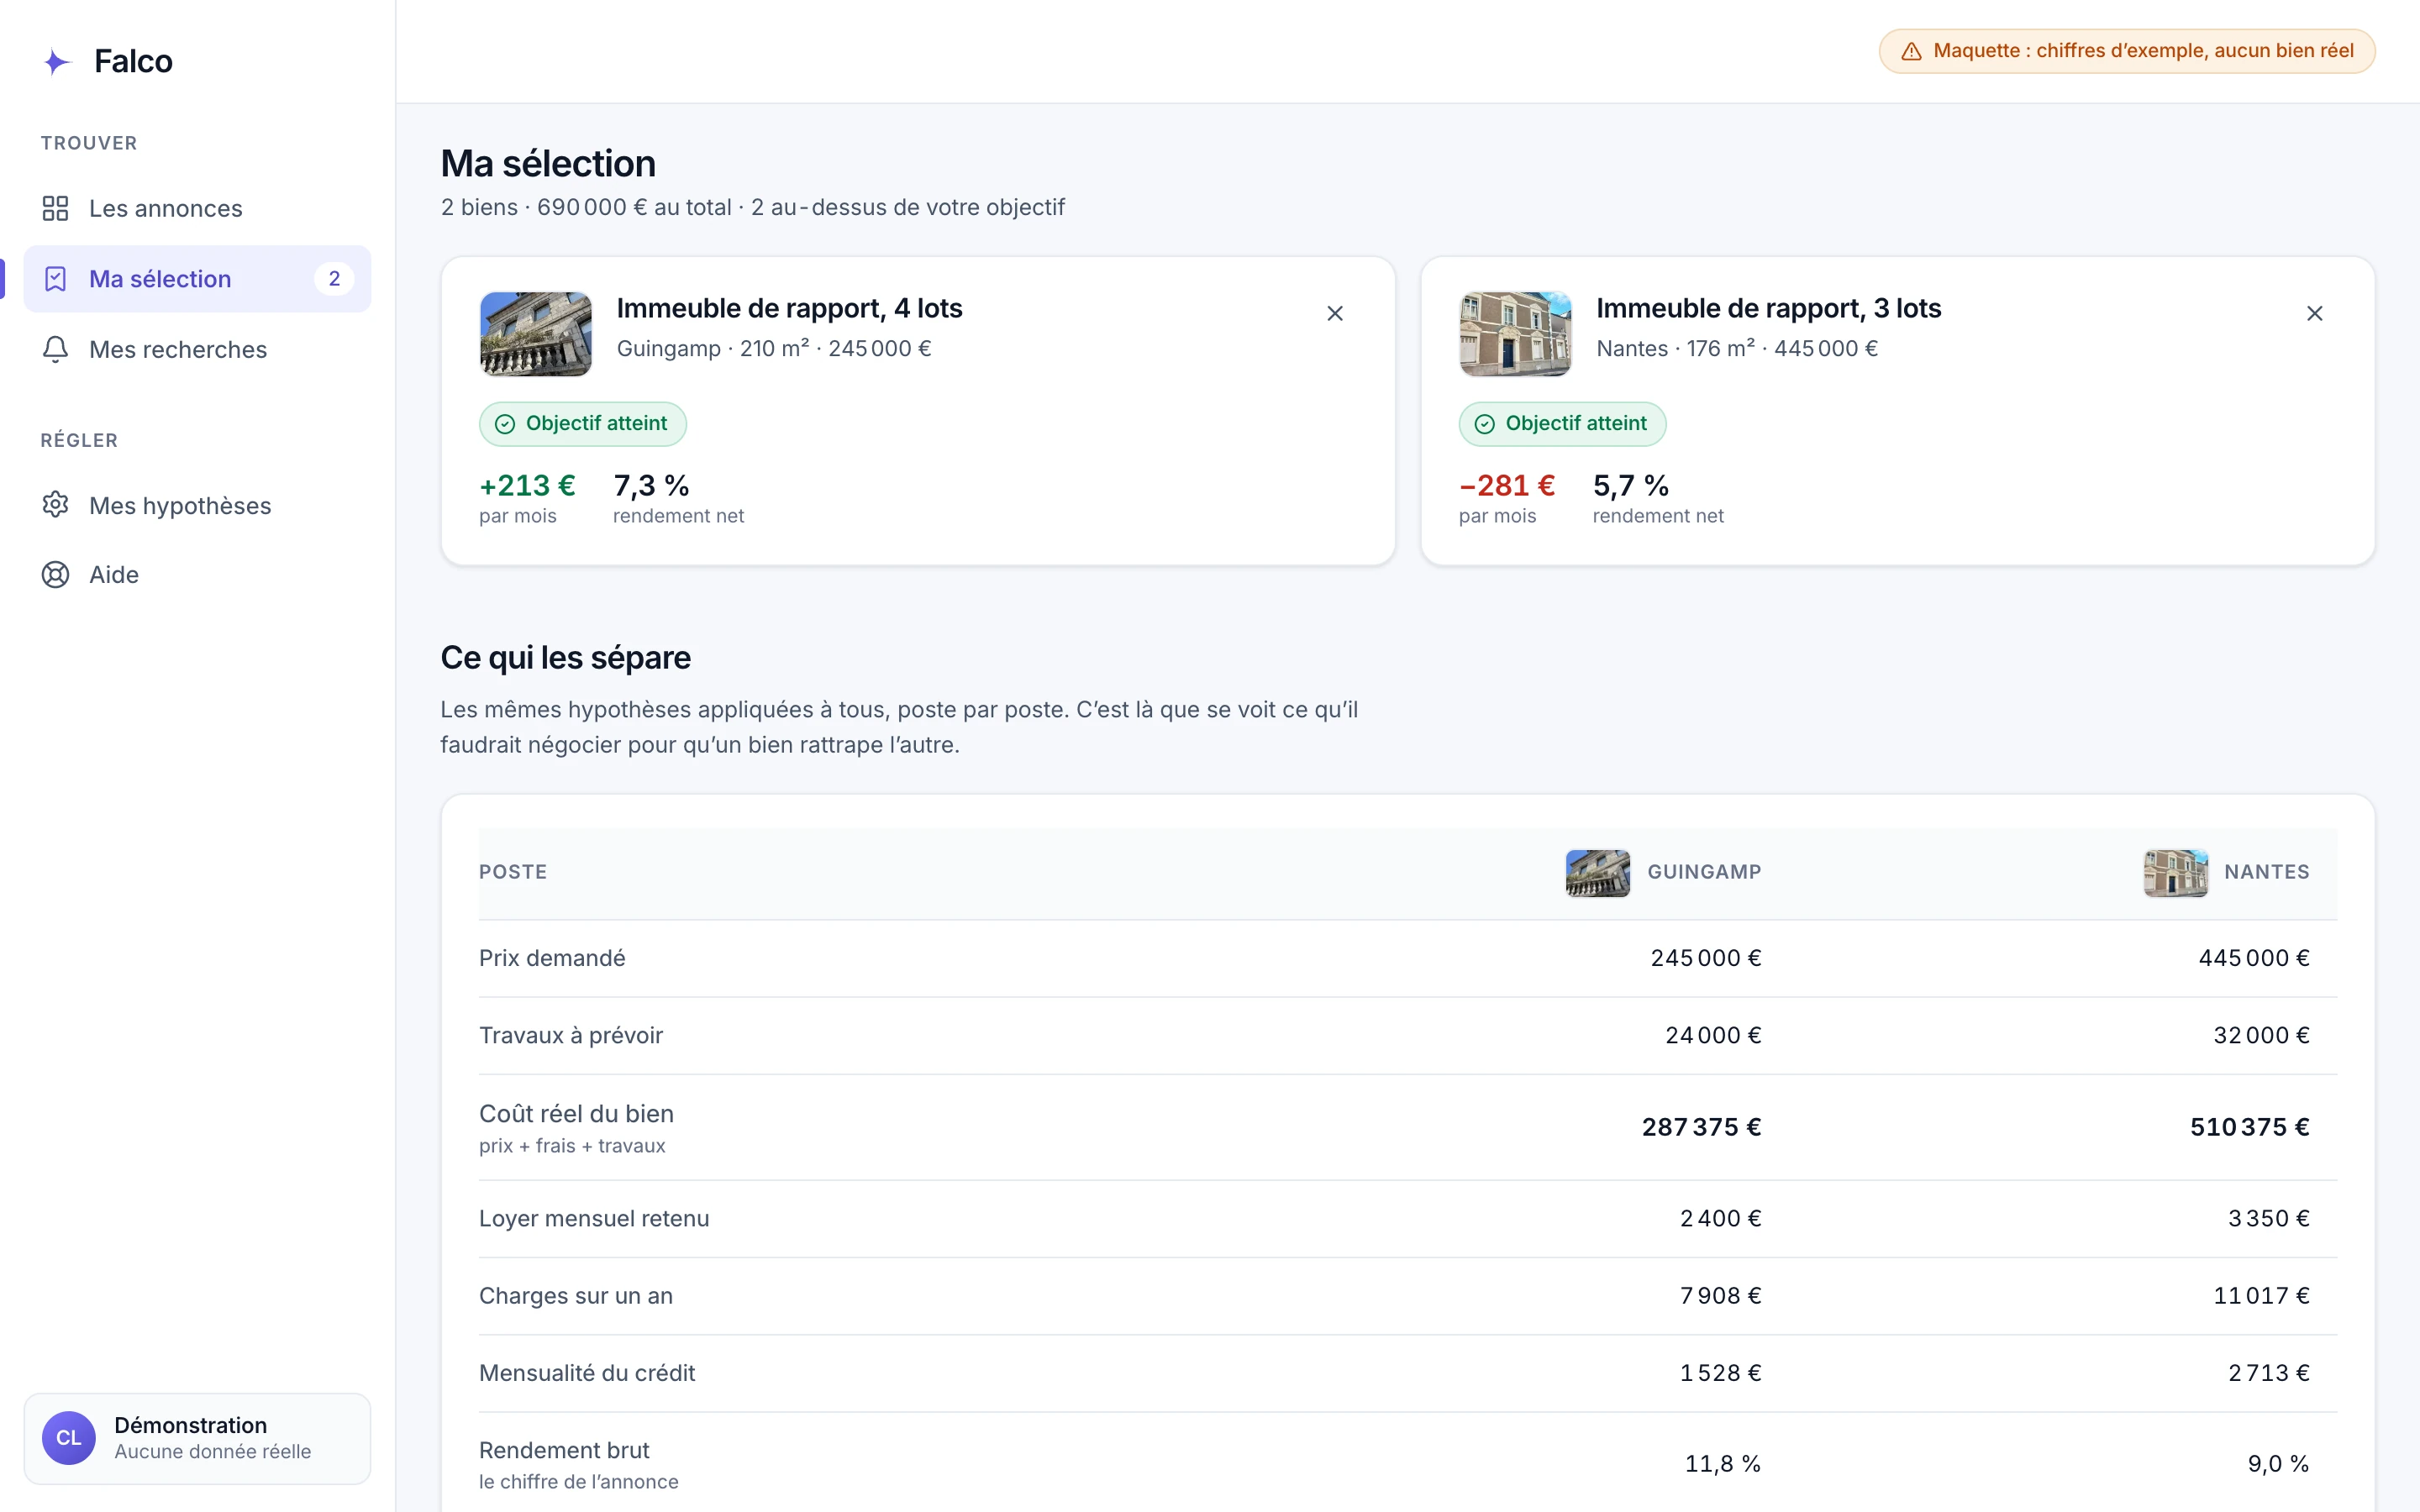Select the Prix demandé row label
The height and width of the screenshot is (1512, 2420).
click(x=552, y=958)
